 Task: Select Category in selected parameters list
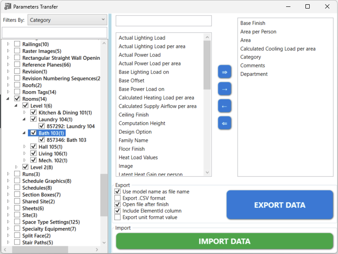250,57
